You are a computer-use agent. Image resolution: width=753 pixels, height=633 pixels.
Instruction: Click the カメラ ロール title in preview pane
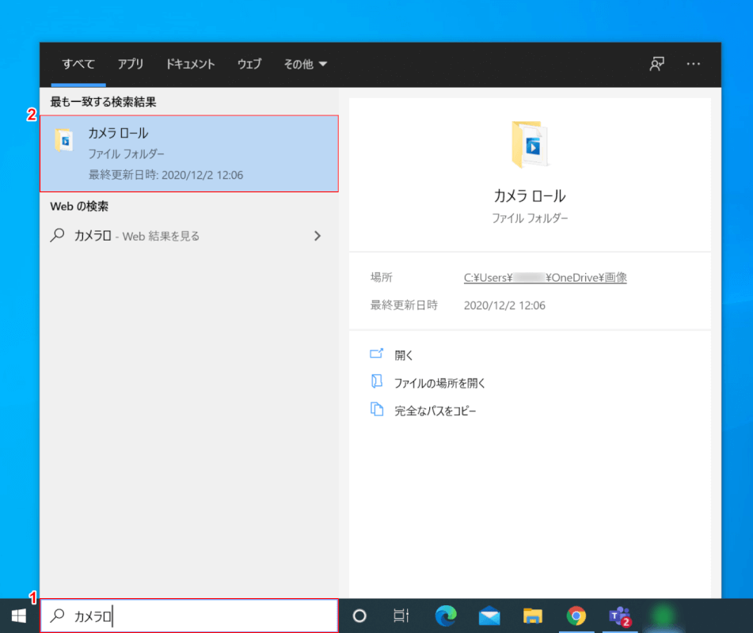[x=530, y=195]
